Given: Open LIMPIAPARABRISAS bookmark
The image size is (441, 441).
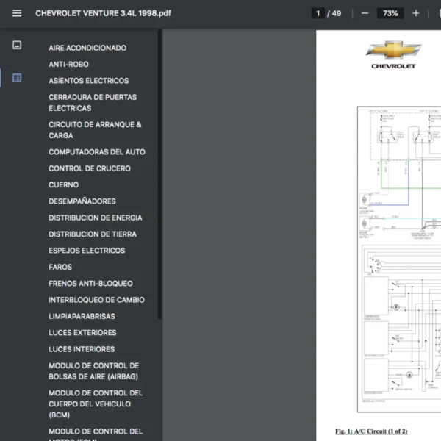Looking at the screenshot, I should (82, 316).
